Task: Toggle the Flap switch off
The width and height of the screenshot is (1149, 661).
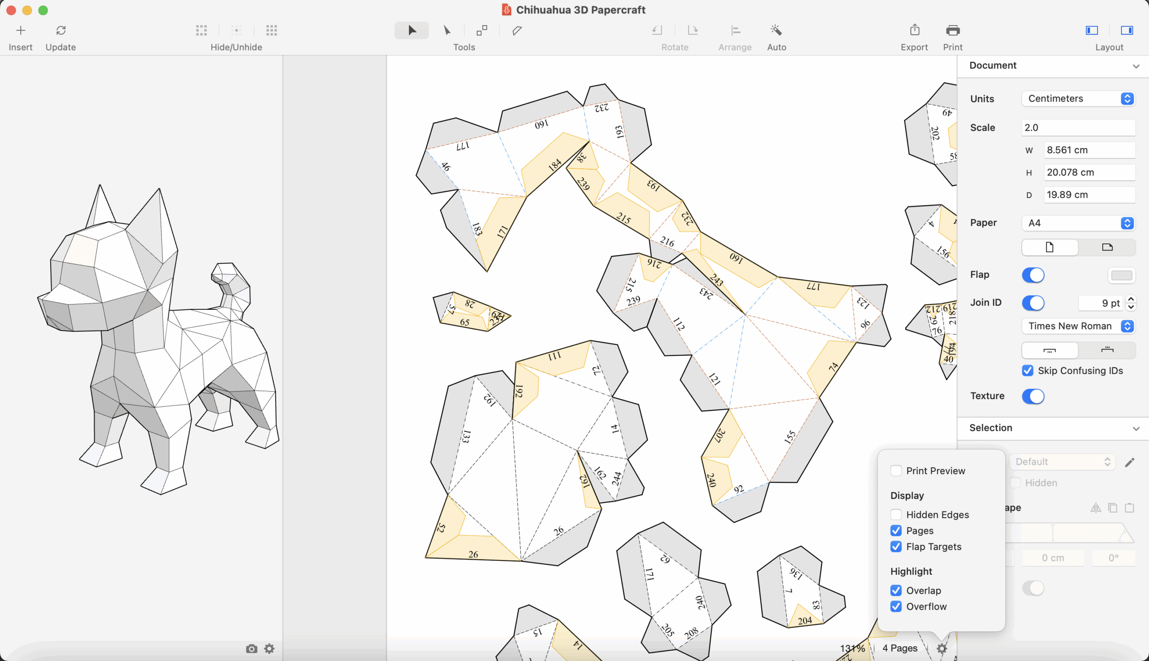Action: pos(1033,275)
